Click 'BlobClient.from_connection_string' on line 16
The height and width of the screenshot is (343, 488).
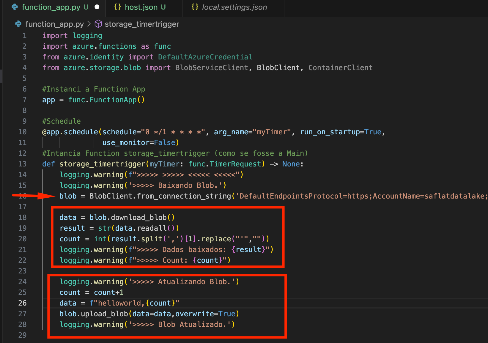point(160,196)
